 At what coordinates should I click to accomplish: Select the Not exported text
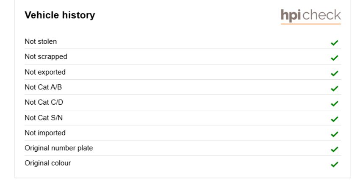pyautogui.click(x=45, y=72)
